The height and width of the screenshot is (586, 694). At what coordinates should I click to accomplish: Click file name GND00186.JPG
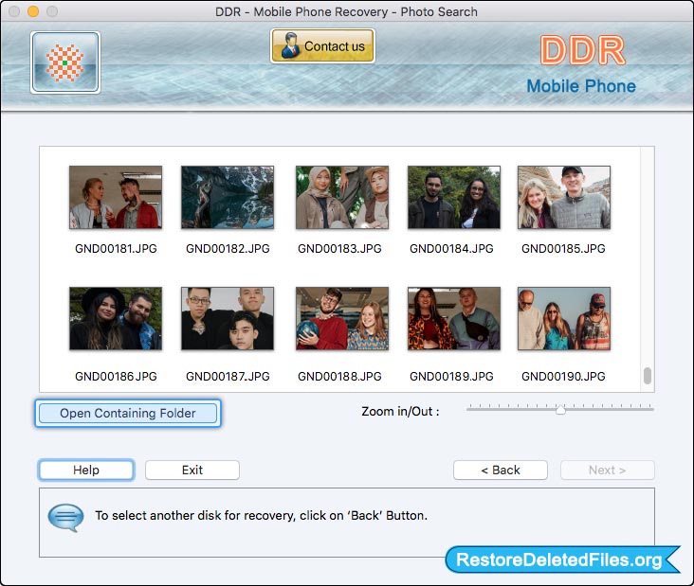point(116,376)
